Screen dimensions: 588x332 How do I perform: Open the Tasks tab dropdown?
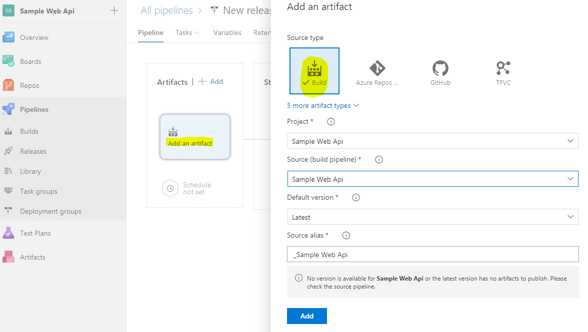[187, 32]
